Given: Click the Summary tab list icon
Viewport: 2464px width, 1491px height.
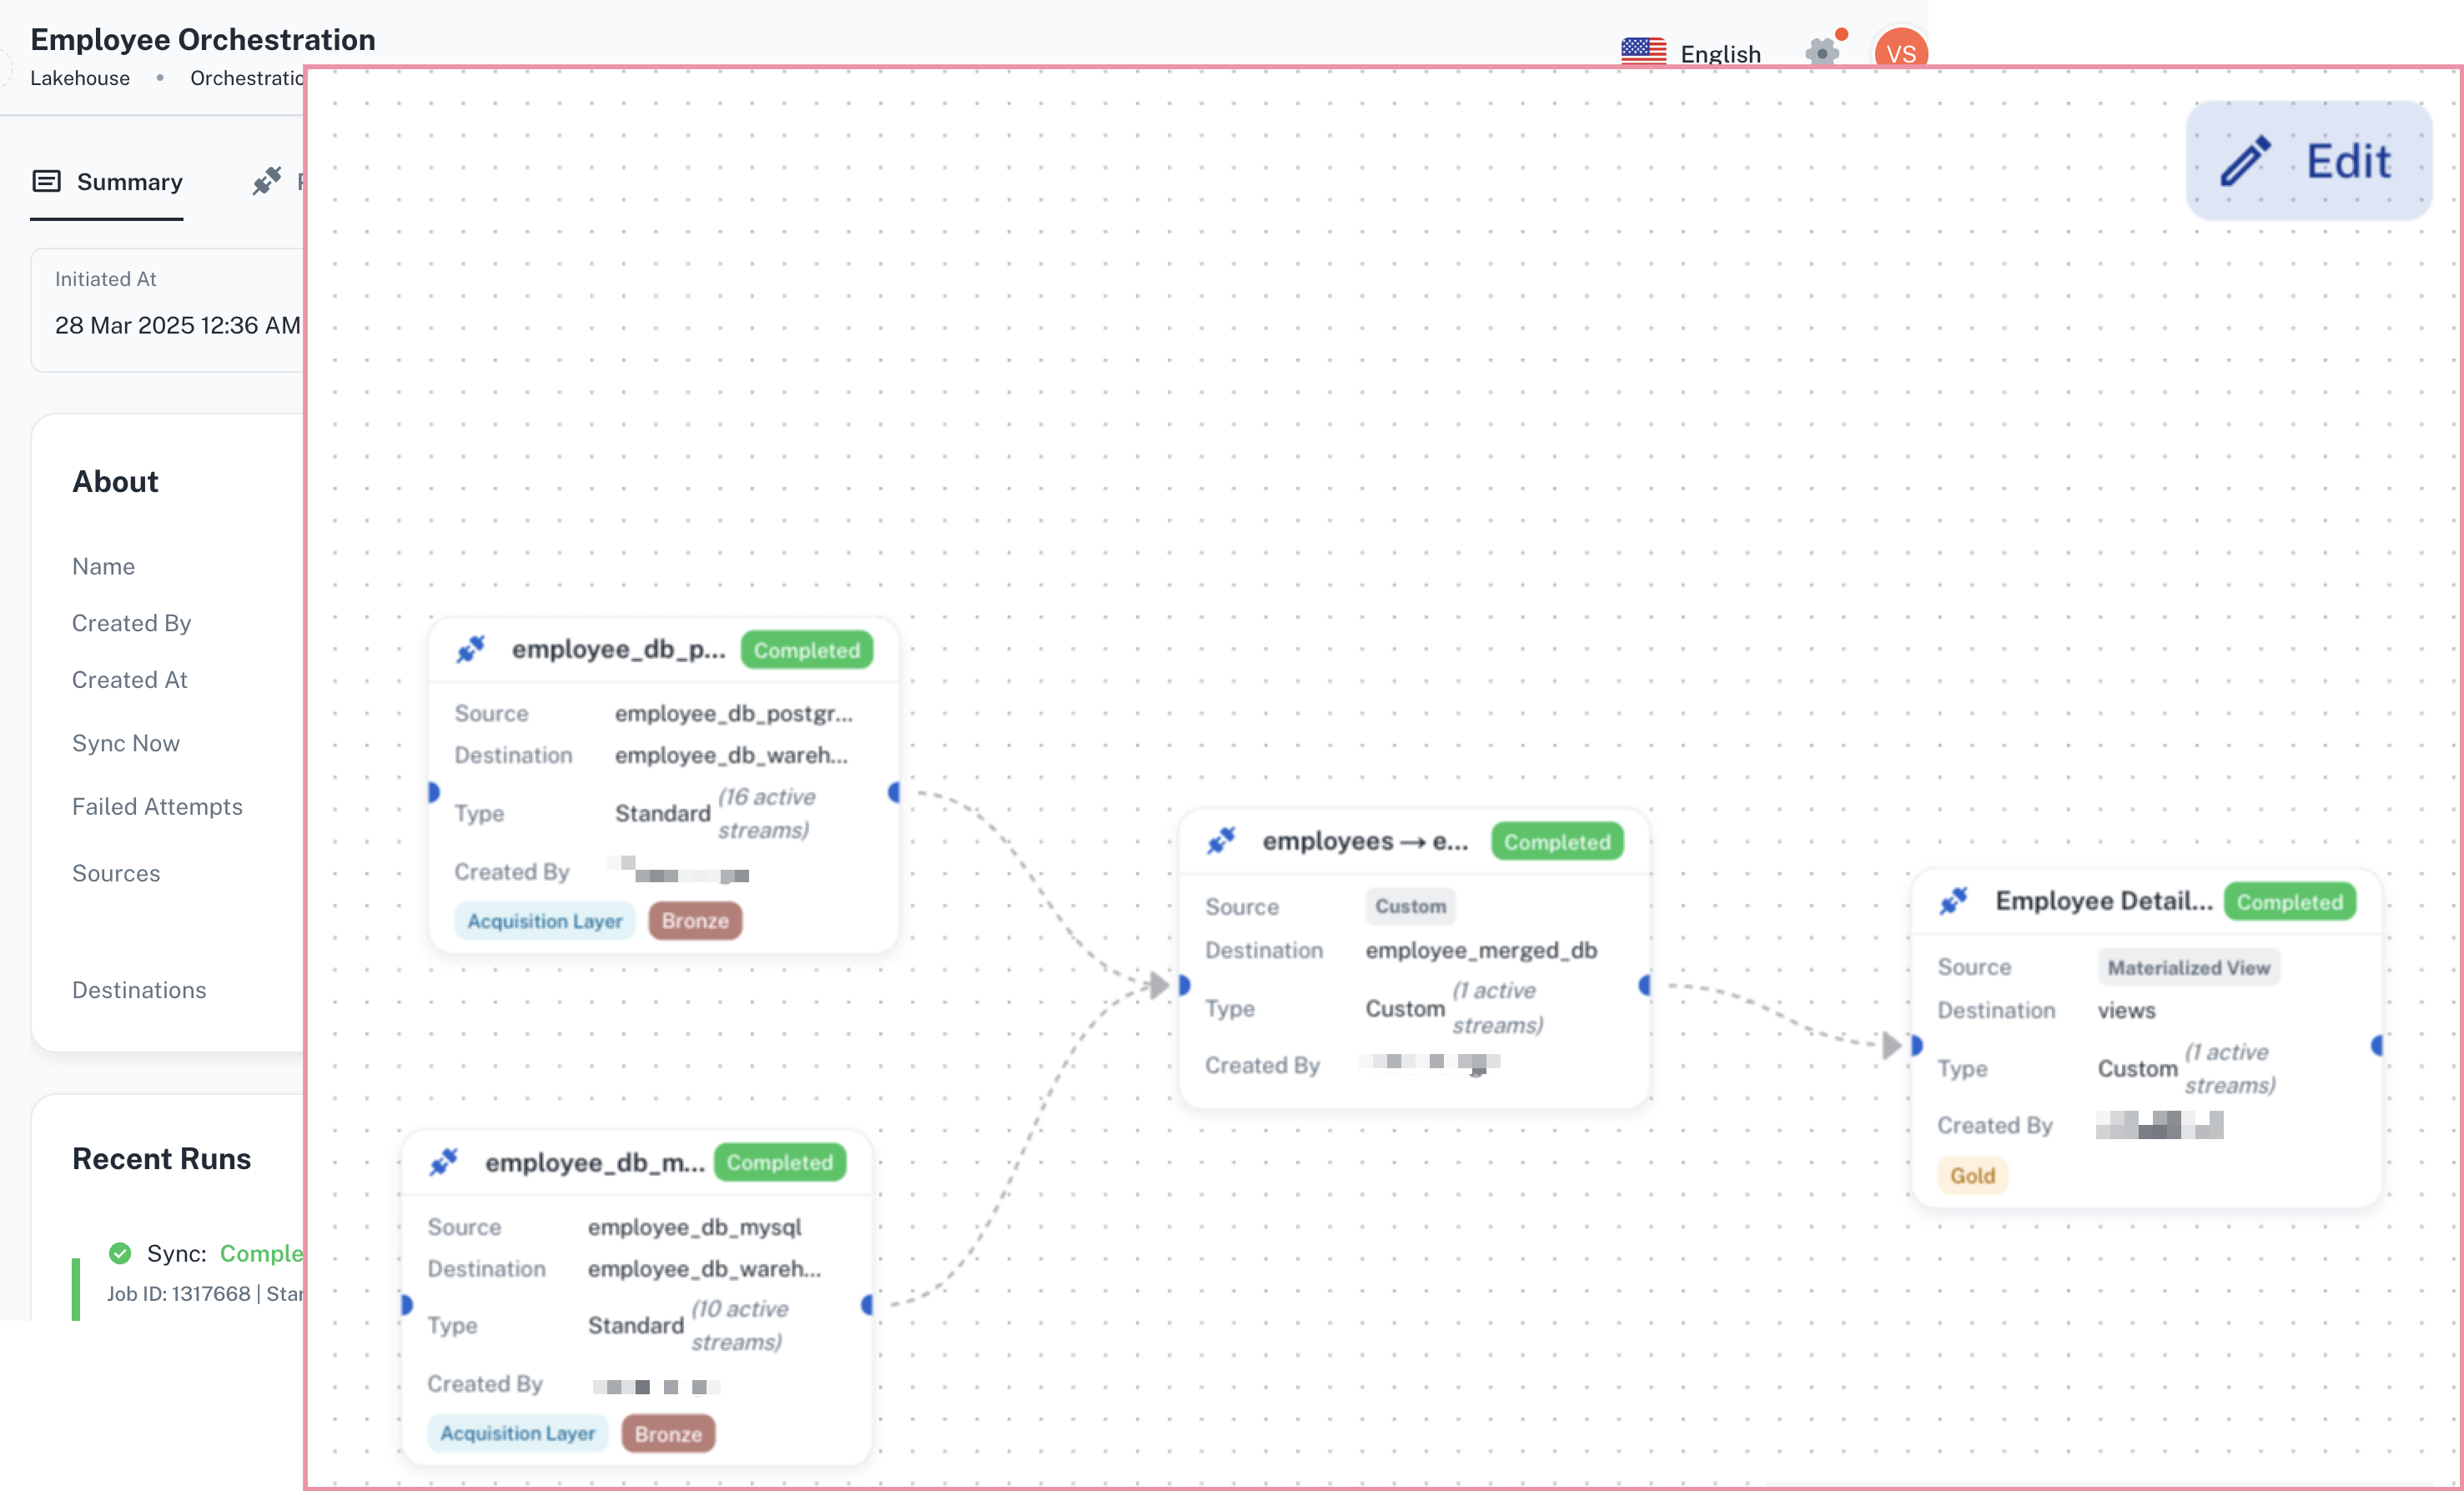Looking at the screenshot, I should pyautogui.click(x=47, y=181).
